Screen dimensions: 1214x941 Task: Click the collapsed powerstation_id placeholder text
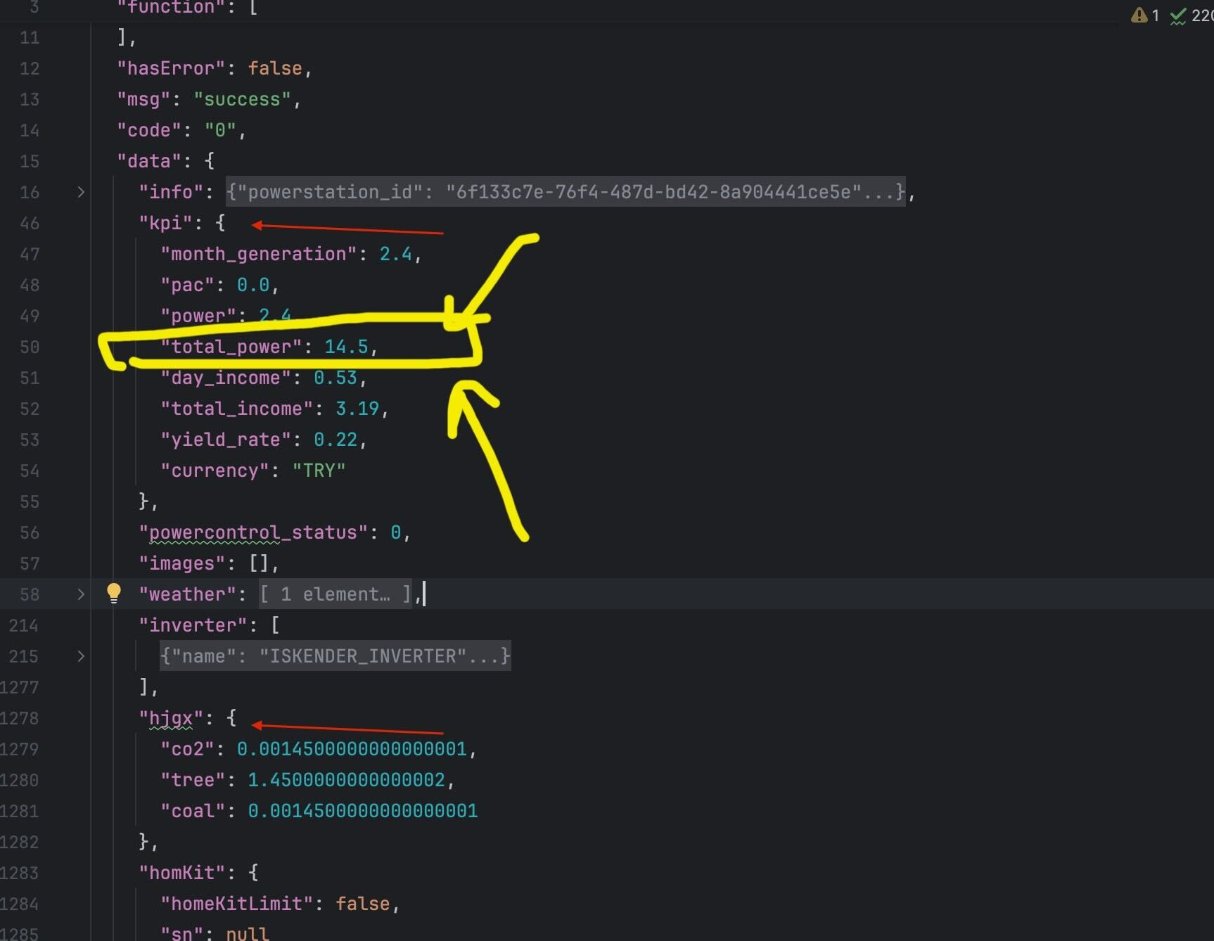pyautogui.click(x=566, y=192)
